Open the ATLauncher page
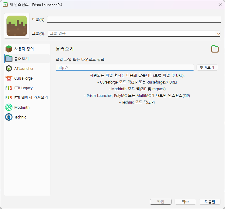225x209 pixels. coord(27,68)
